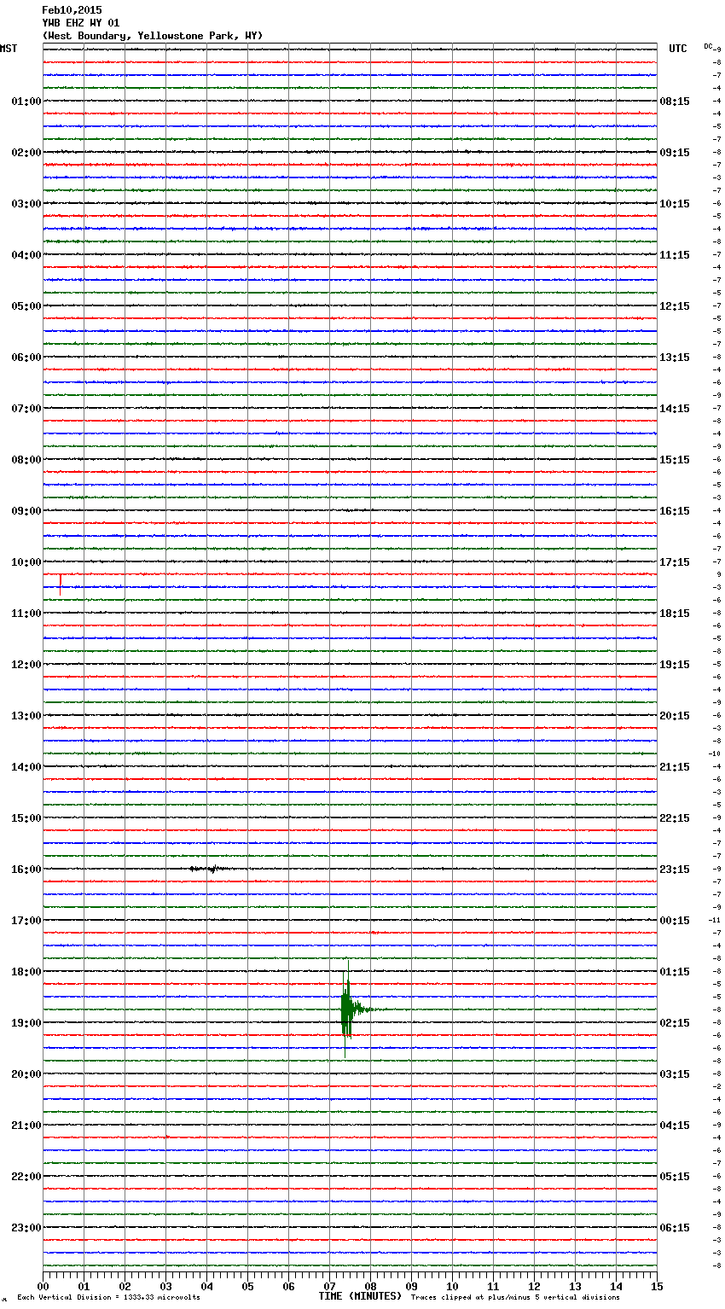
Task: Select the '14:00' MST time label
Action: pyautogui.click(x=26, y=767)
